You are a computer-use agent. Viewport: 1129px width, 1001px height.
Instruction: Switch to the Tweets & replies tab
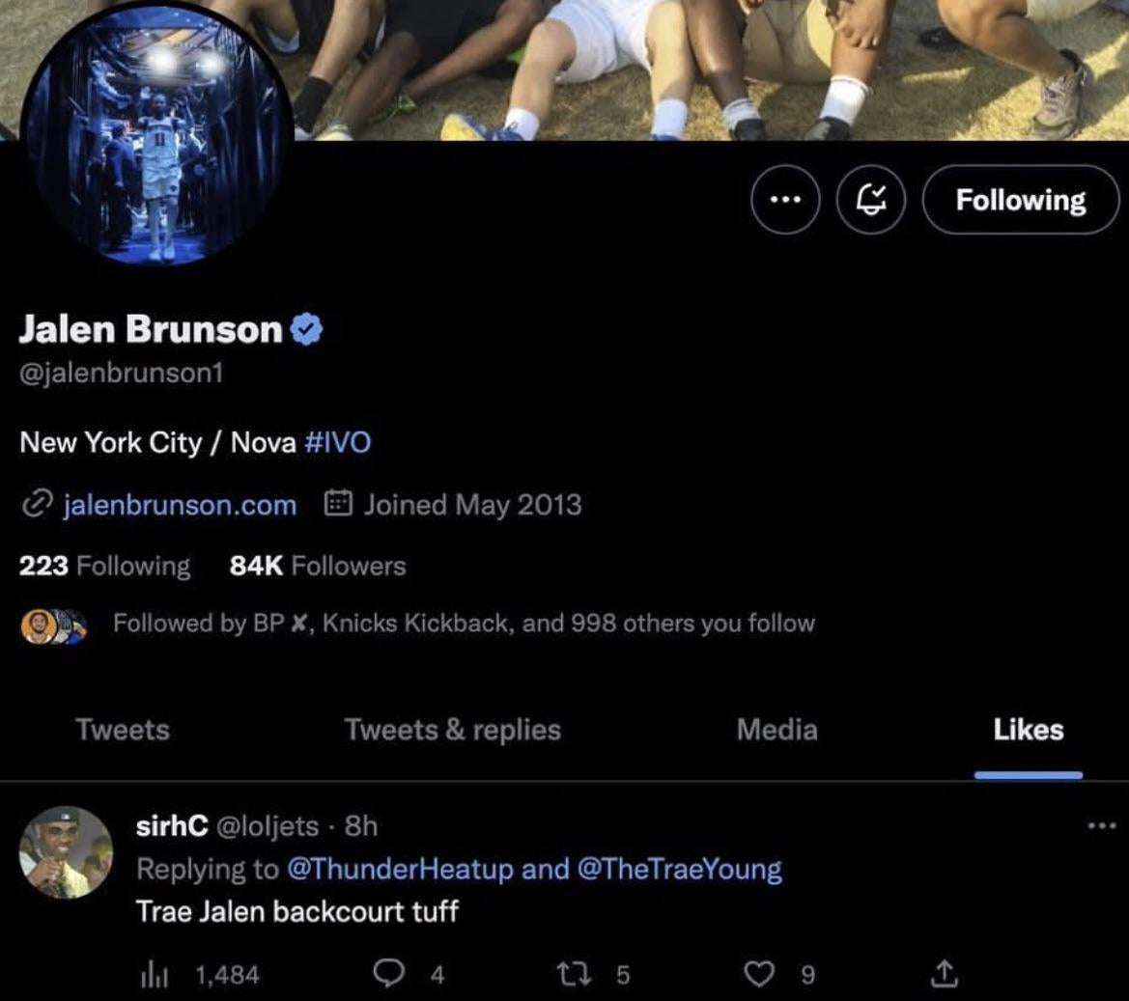coord(452,730)
